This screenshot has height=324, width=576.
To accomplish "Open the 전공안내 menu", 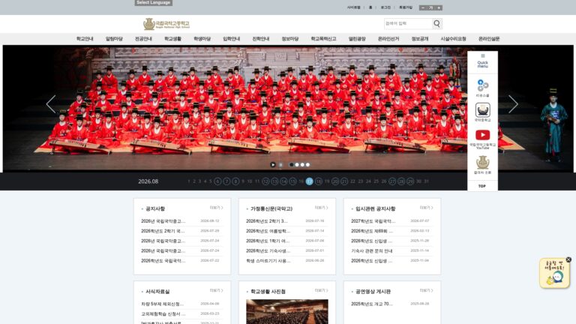I will pos(143,38).
